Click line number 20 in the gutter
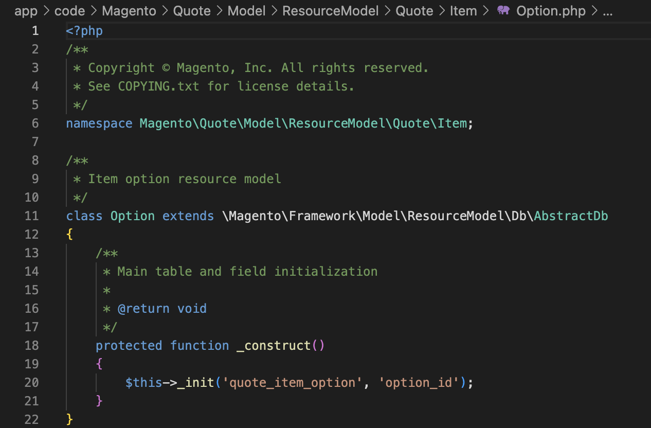The width and height of the screenshot is (651, 428). point(32,383)
